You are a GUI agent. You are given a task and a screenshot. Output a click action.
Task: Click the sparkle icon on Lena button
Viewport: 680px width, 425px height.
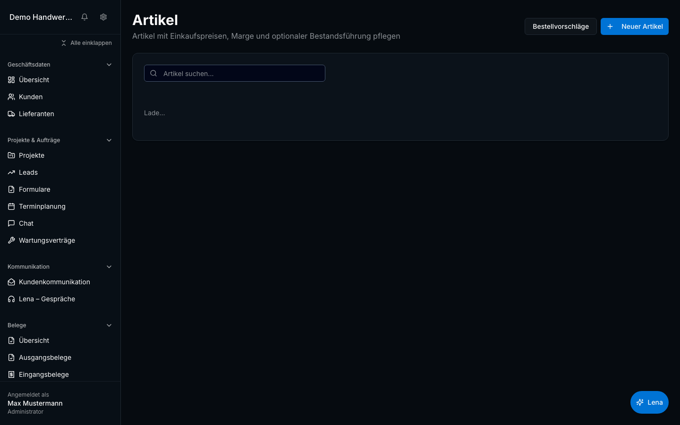[640, 402]
